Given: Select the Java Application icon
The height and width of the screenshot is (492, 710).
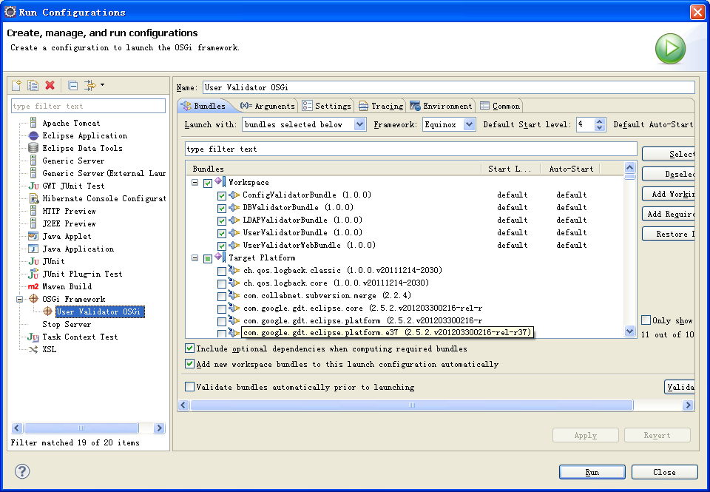Looking at the screenshot, I should click(x=33, y=249).
